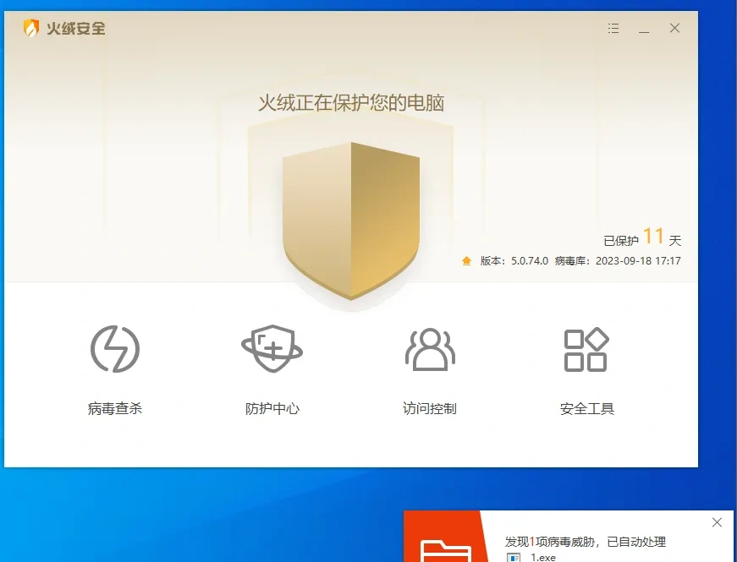Image resolution: width=737 pixels, height=562 pixels.
Task: Click the 已保护 11 天 protection counter
Action: click(x=642, y=237)
